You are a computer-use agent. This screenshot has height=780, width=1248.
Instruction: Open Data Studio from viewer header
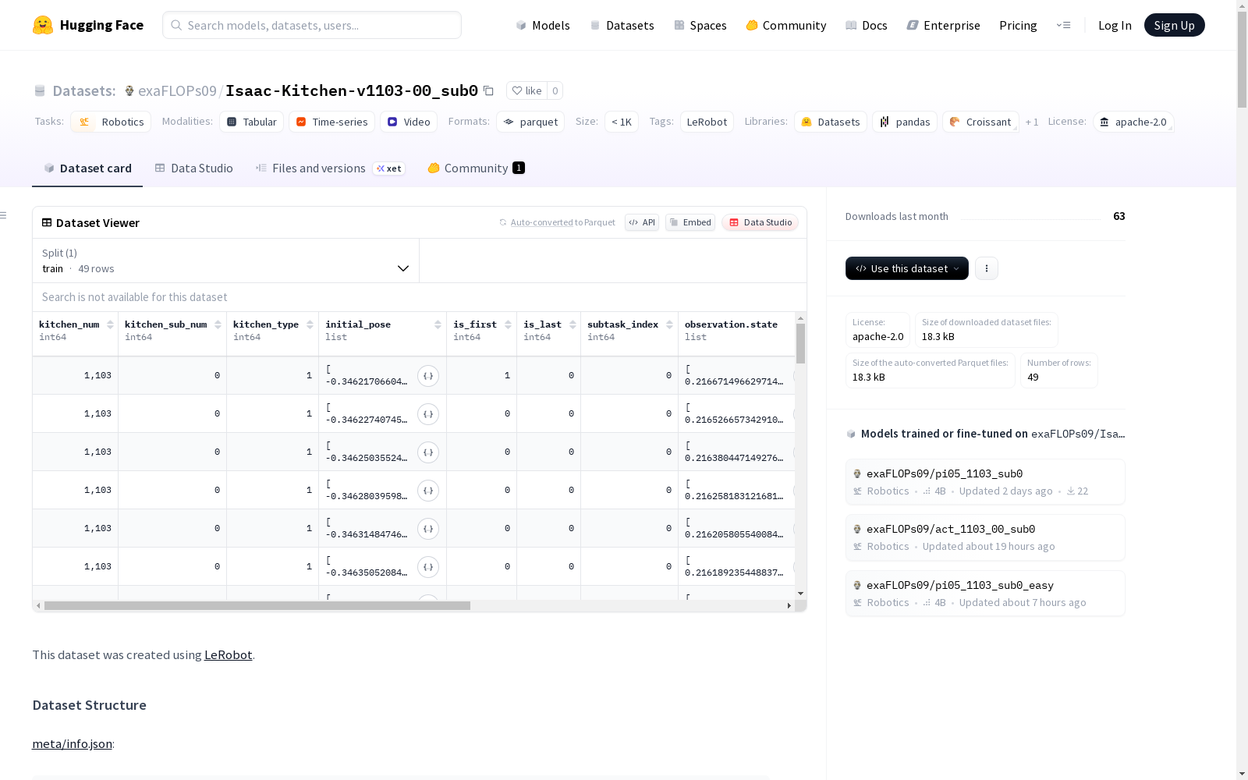[x=760, y=222]
